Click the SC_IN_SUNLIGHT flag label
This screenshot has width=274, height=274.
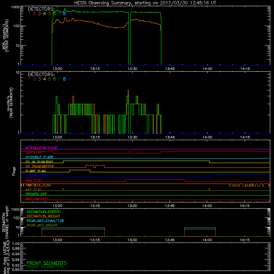coord(39,162)
